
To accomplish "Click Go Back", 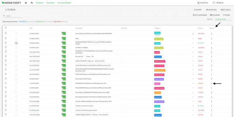I will coord(10,10).
